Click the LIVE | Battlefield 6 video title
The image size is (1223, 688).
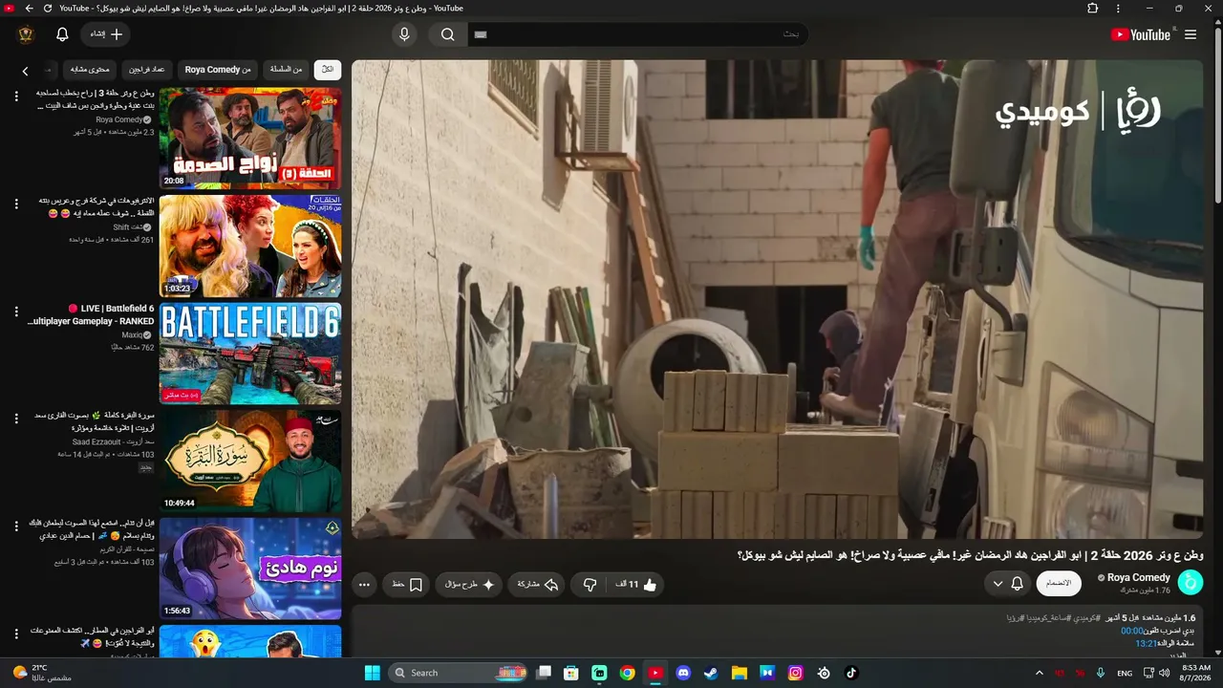click(x=91, y=315)
